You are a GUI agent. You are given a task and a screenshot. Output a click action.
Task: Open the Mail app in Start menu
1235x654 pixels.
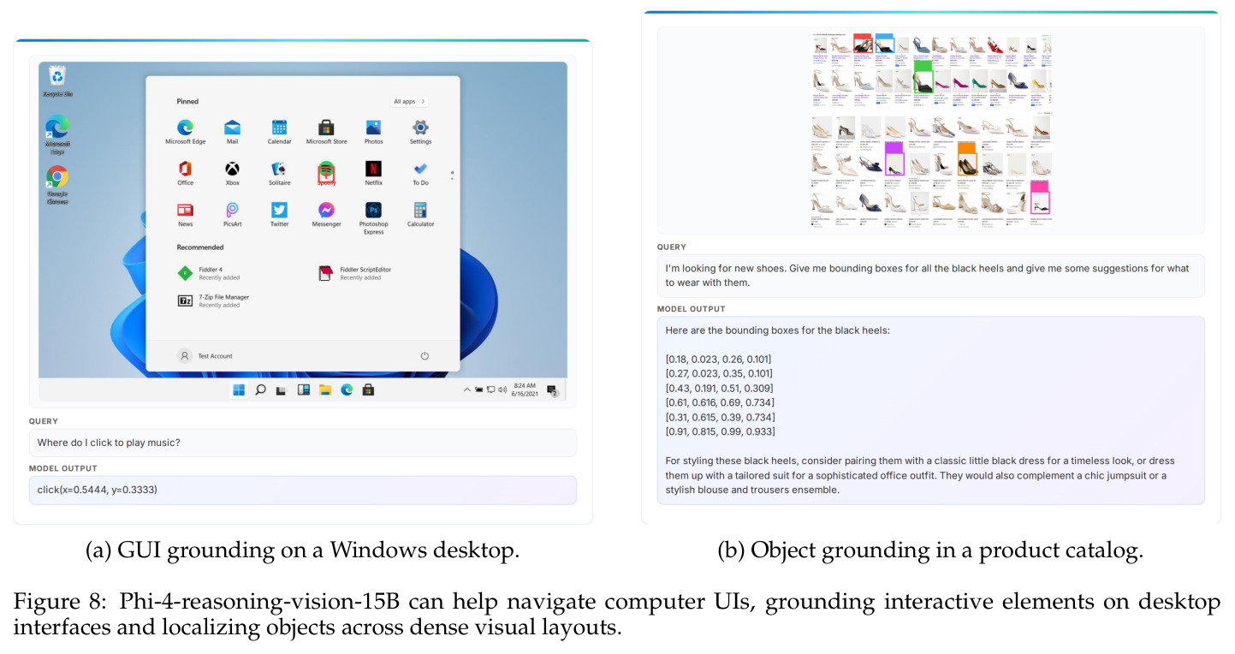[x=232, y=132]
